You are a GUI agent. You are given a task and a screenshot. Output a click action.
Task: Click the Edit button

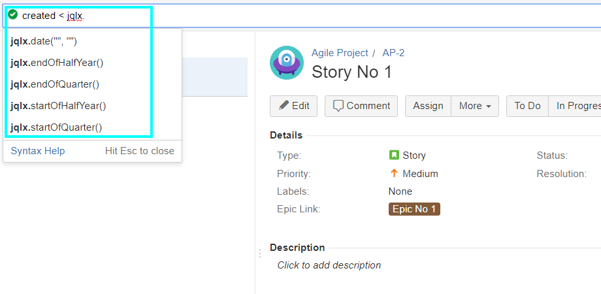click(293, 106)
